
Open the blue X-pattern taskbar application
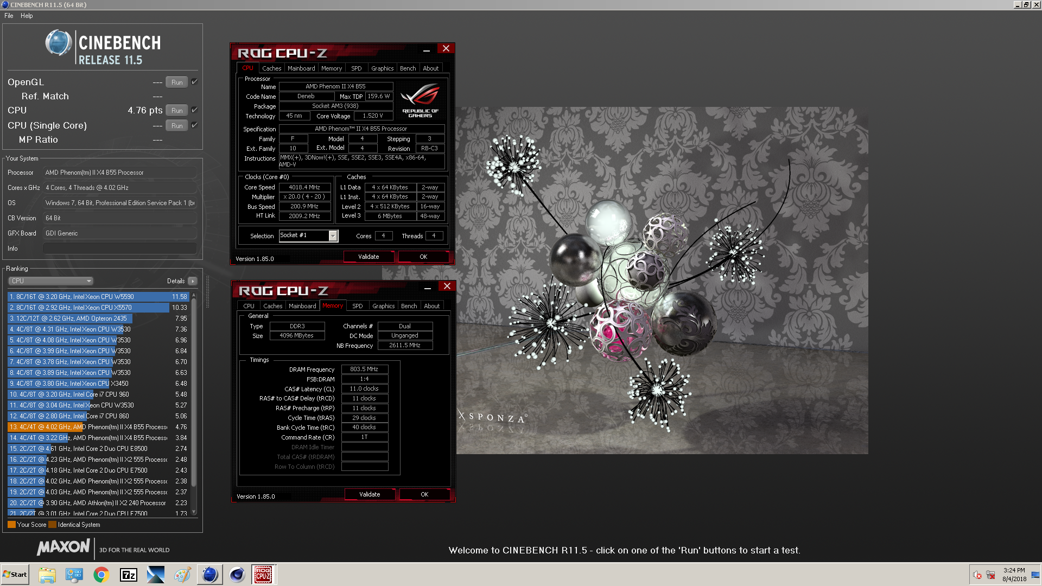[x=156, y=575]
